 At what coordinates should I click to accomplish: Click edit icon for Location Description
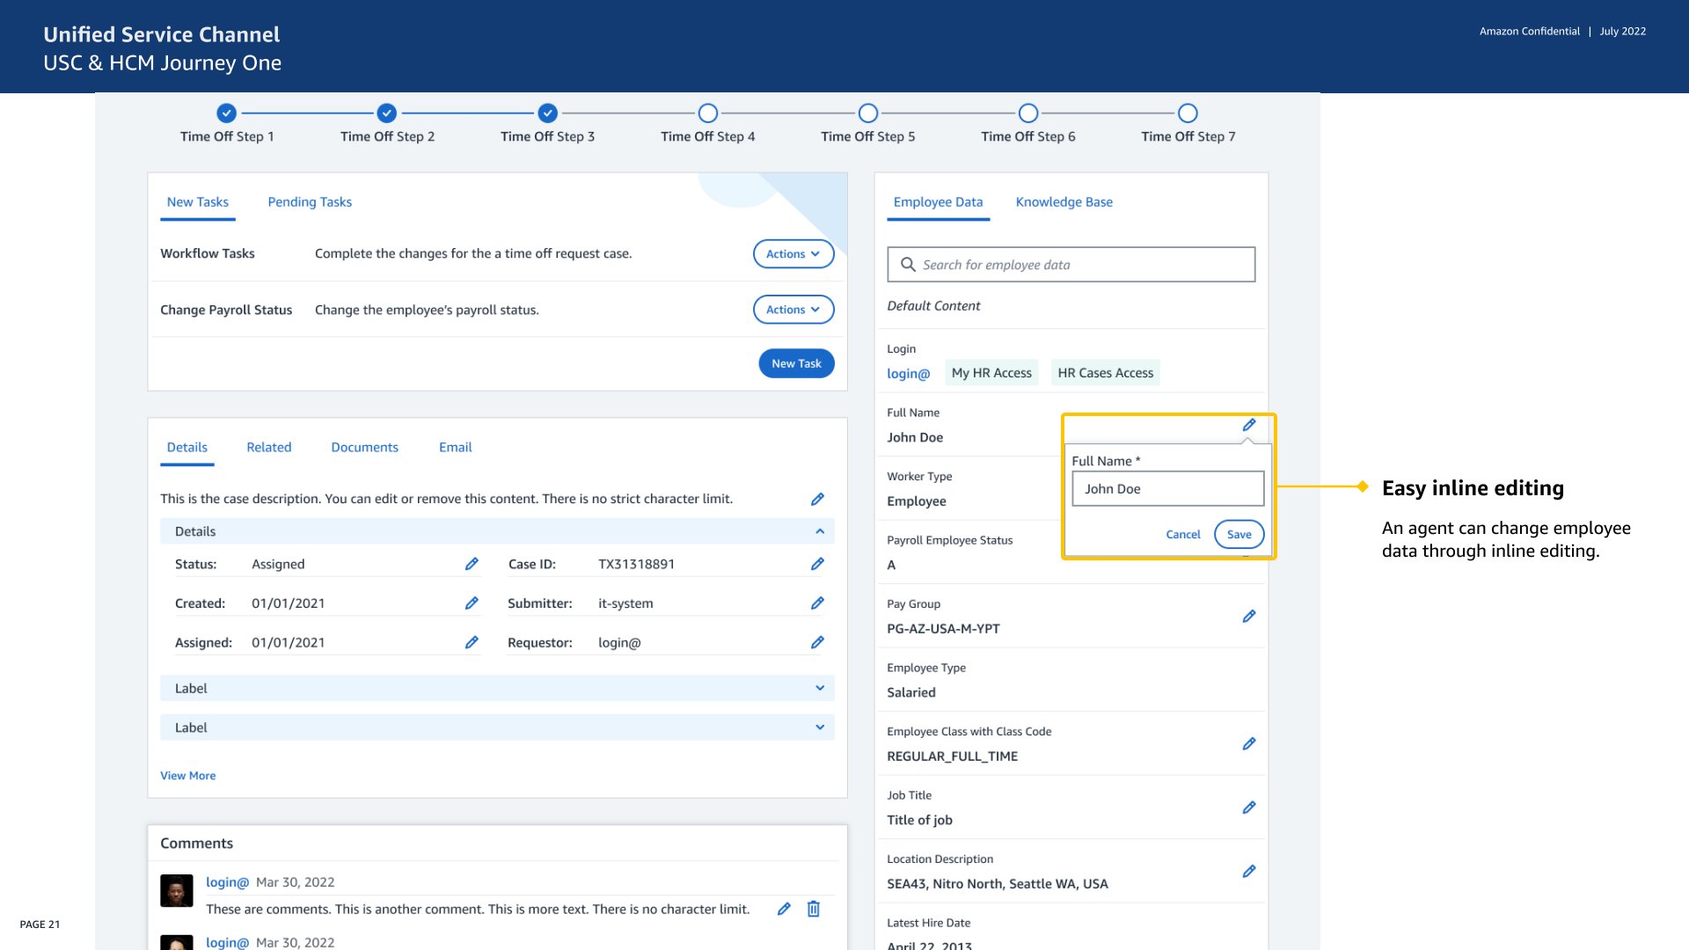click(1248, 871)
